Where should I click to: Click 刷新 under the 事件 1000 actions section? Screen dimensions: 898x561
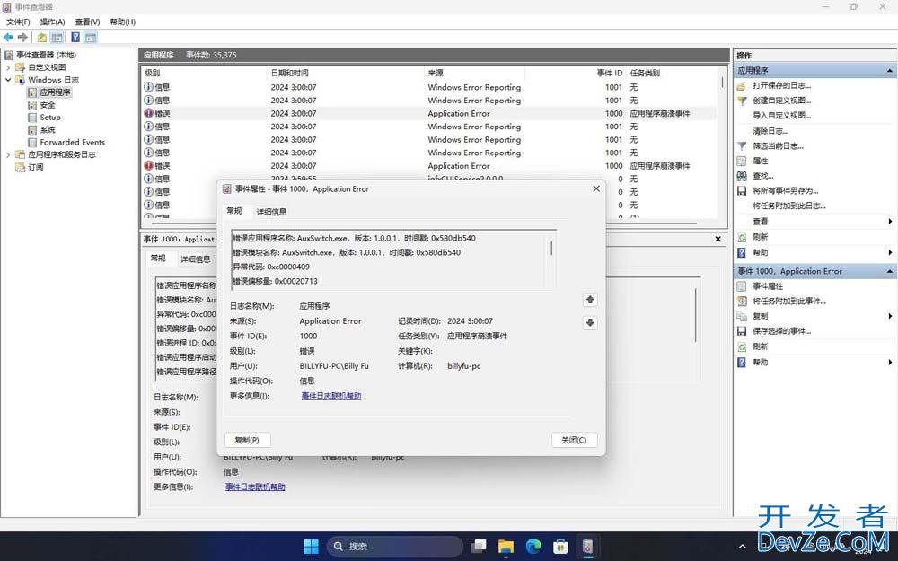click(760, 346)
